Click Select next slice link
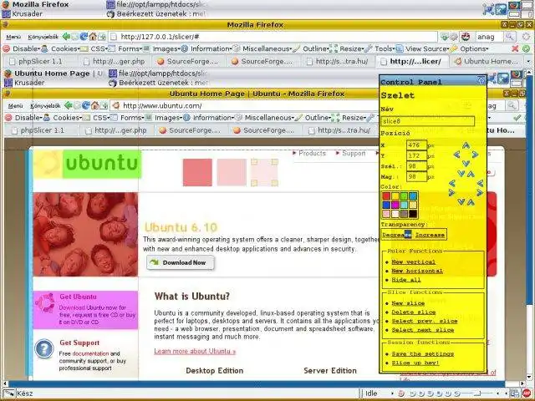535x401 pixels. tap(423, 330)
